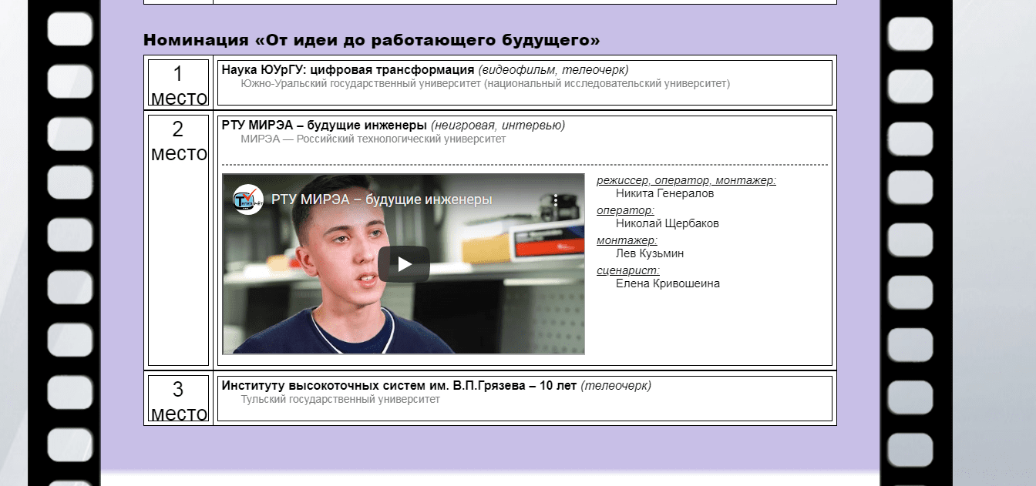Select the bold heading 'РТУ МИРЭА – будущие инженеры' above the video
This screenshot has height=486, width=1036.
(325, 126)
